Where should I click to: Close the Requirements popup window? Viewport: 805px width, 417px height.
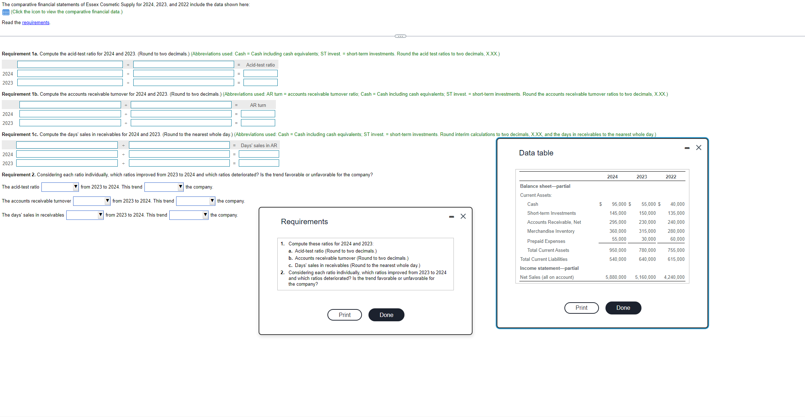[463, 216]
